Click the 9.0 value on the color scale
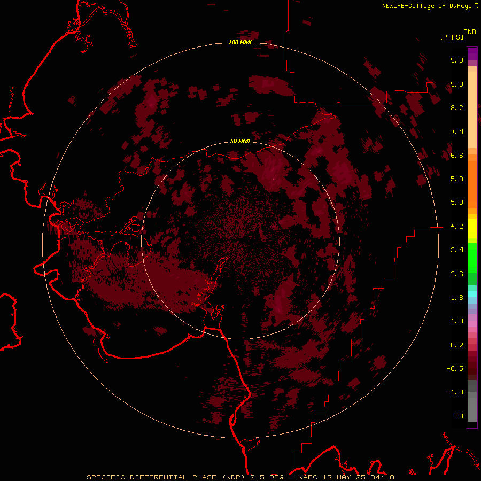Viewport: 481px width, 481px height. [x=457, y=84]
